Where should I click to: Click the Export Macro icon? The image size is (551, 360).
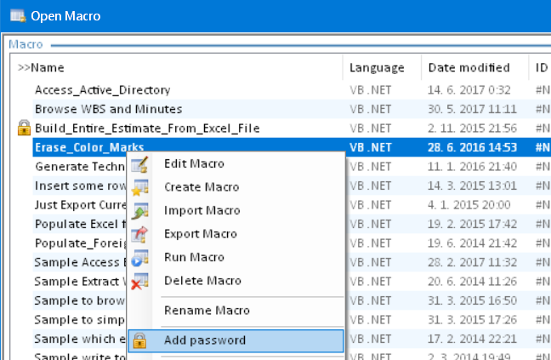point(140,234)
